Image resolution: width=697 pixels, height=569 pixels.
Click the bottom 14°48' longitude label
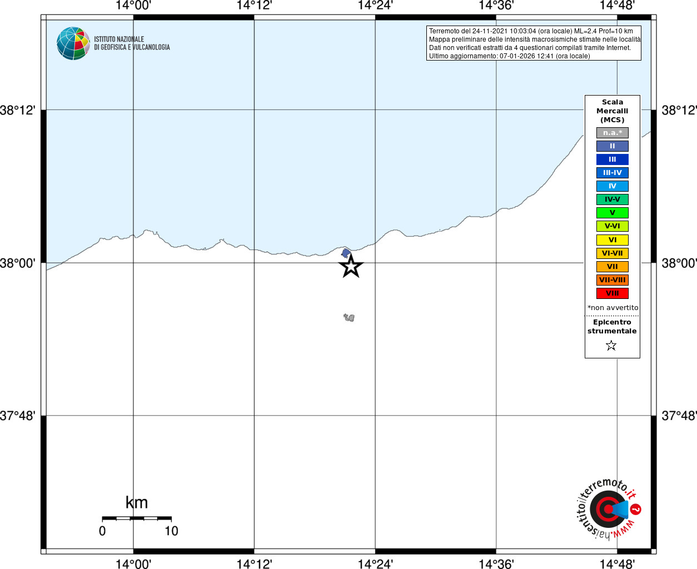(x=617, y=563)
